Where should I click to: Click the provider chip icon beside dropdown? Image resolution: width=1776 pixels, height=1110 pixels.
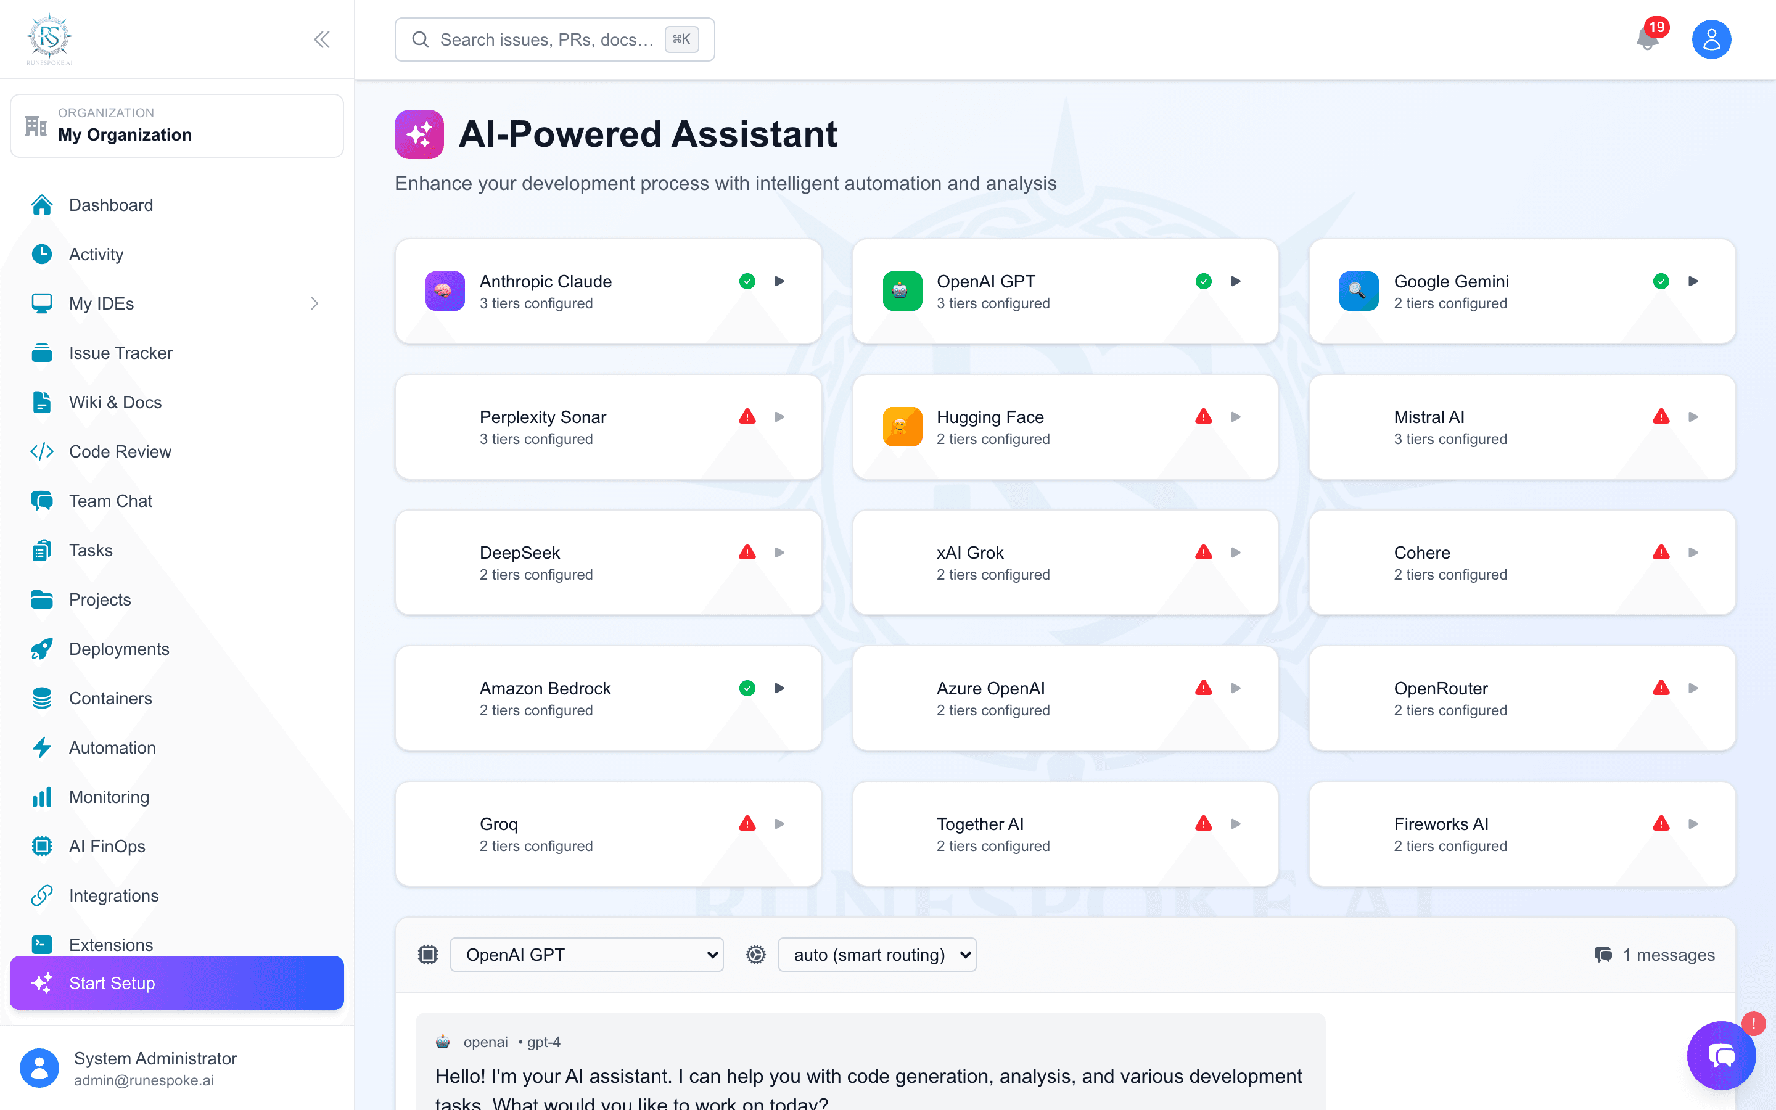point(428,955)
